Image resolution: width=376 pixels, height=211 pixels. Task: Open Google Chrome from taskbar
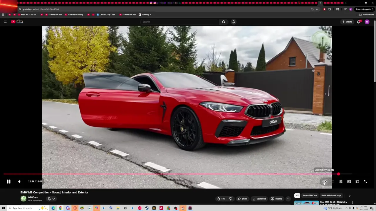60,208
